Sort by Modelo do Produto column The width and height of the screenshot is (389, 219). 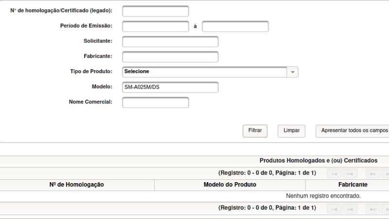pyautogui.click(x=230, y=185)
